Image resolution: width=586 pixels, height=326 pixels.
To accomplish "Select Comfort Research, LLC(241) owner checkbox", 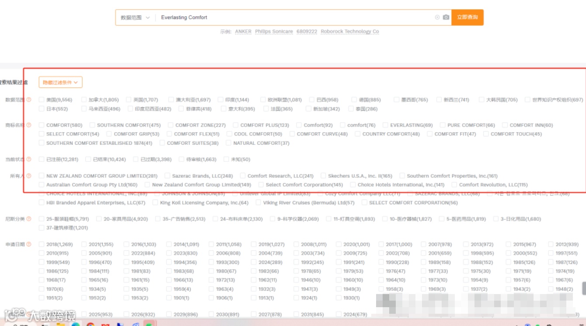I will [x=243, y=176].
